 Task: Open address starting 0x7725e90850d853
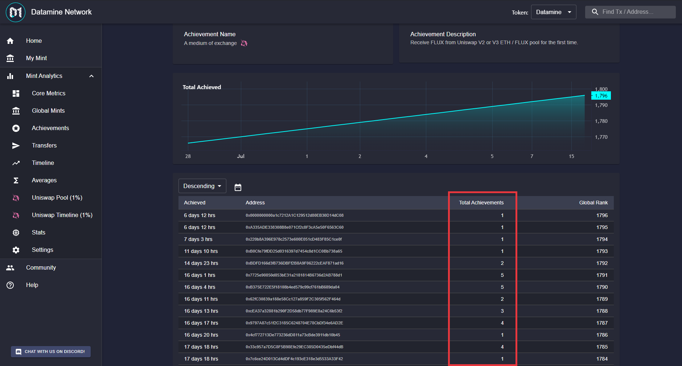coord(294,275)
